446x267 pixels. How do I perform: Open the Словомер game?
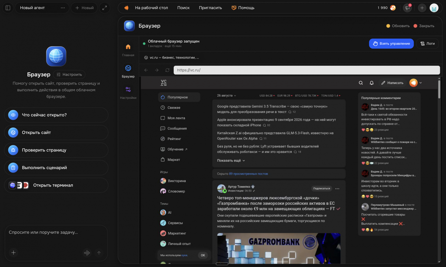(x=173, y=191)
